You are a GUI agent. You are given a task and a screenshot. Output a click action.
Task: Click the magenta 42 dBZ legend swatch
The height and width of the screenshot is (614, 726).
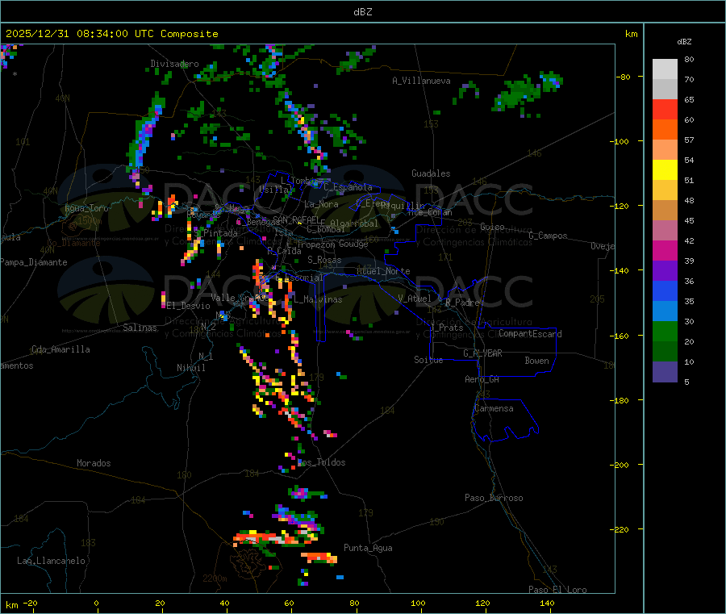pyautogui.click(x=665, y=250)
